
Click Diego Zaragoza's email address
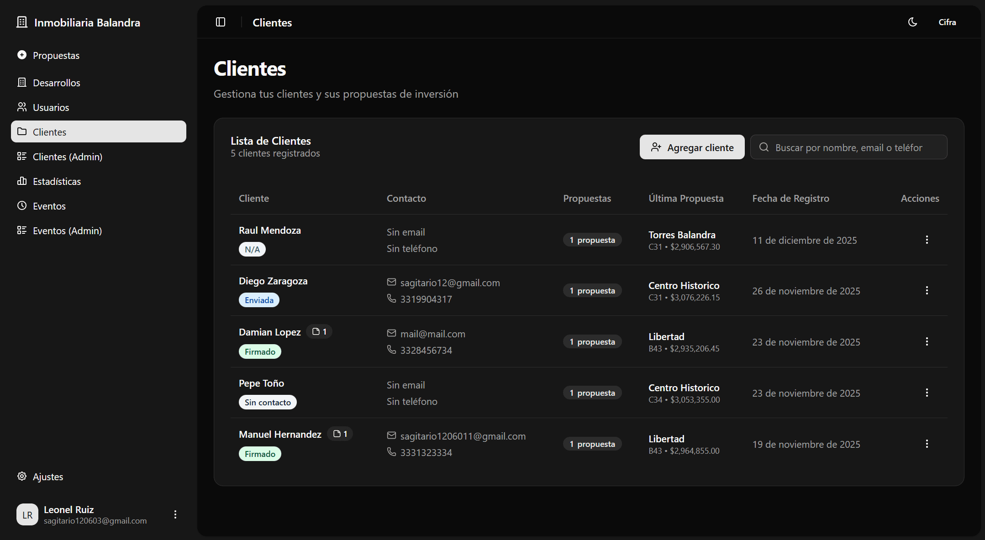click(x=450, y=283)
